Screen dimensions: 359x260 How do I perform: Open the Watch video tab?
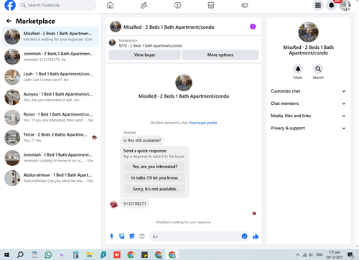[x=177, y=5]
